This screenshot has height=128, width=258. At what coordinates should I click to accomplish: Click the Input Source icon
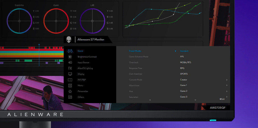(x=70, y=62)
